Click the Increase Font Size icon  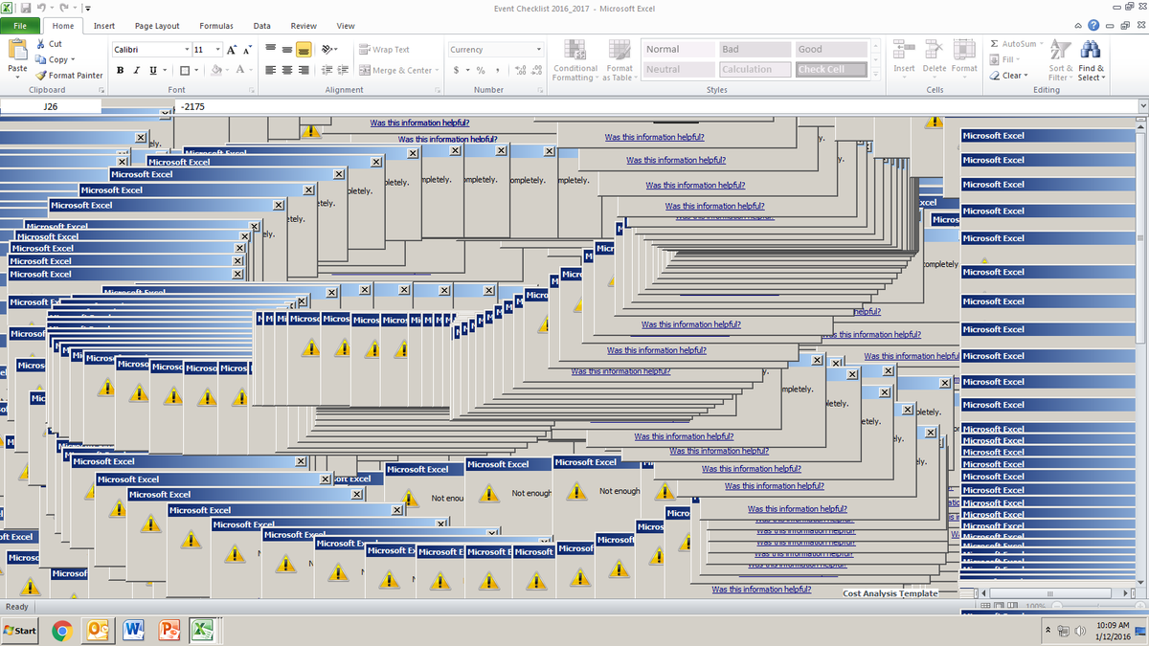(234, 49)
